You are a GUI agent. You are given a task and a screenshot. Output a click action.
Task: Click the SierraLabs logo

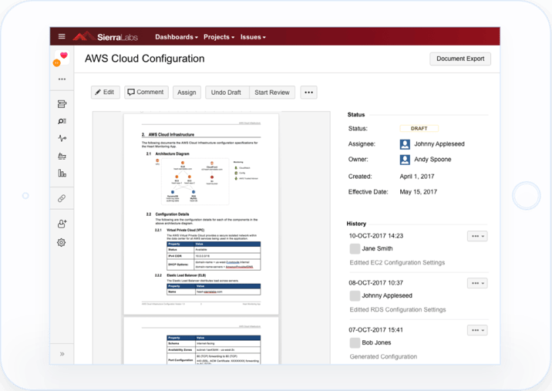point(106,37)
